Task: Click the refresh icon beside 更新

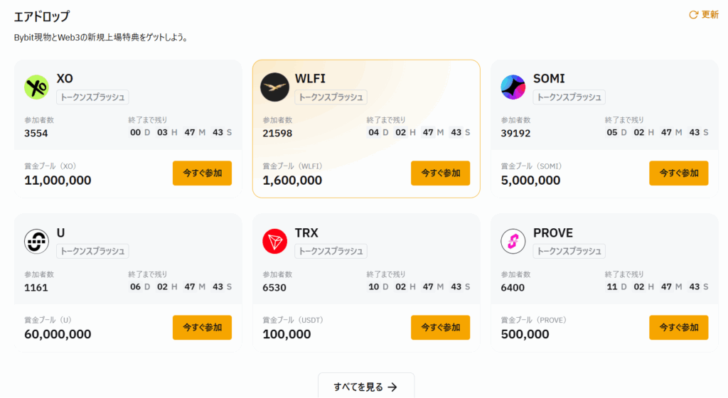Action: (694, 15)
